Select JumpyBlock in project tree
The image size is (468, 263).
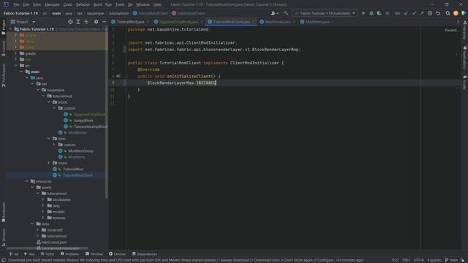83,121
